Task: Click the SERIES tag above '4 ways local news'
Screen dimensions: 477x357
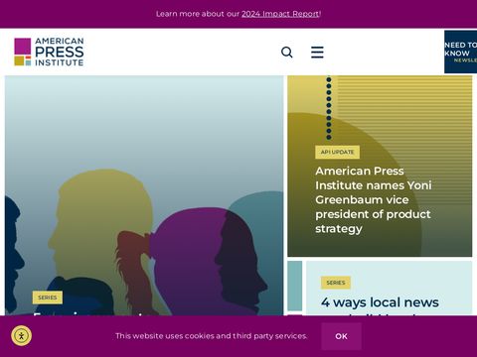Action: point(336,283)
